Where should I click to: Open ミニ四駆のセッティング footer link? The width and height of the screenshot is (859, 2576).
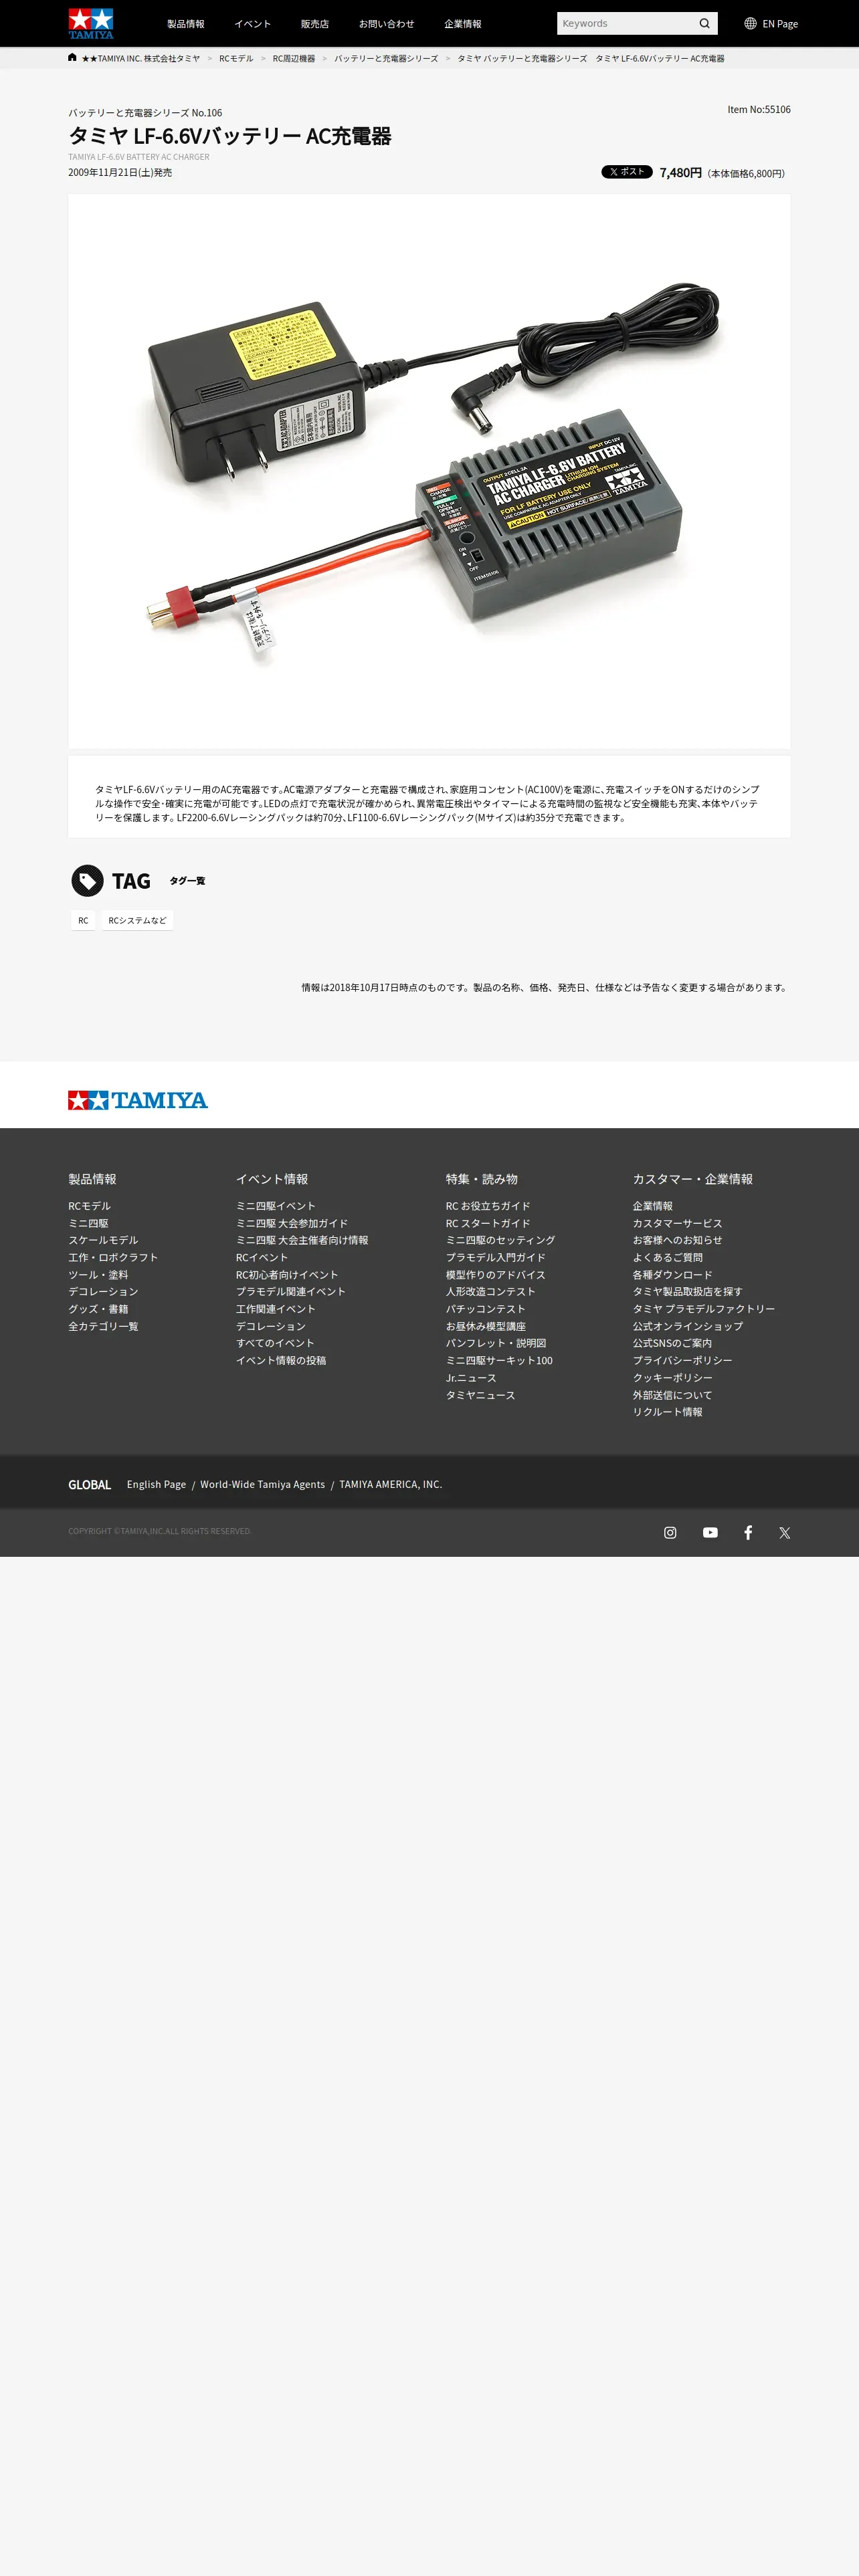(x=500, y=1240)
